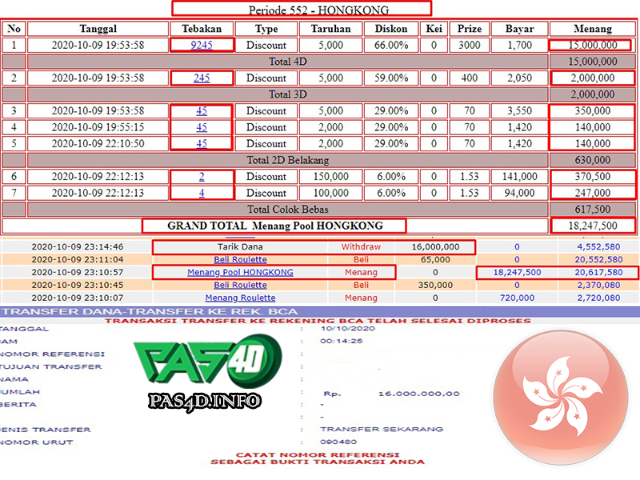Select the 'Total 4D' row label

[x=288, y=62]
